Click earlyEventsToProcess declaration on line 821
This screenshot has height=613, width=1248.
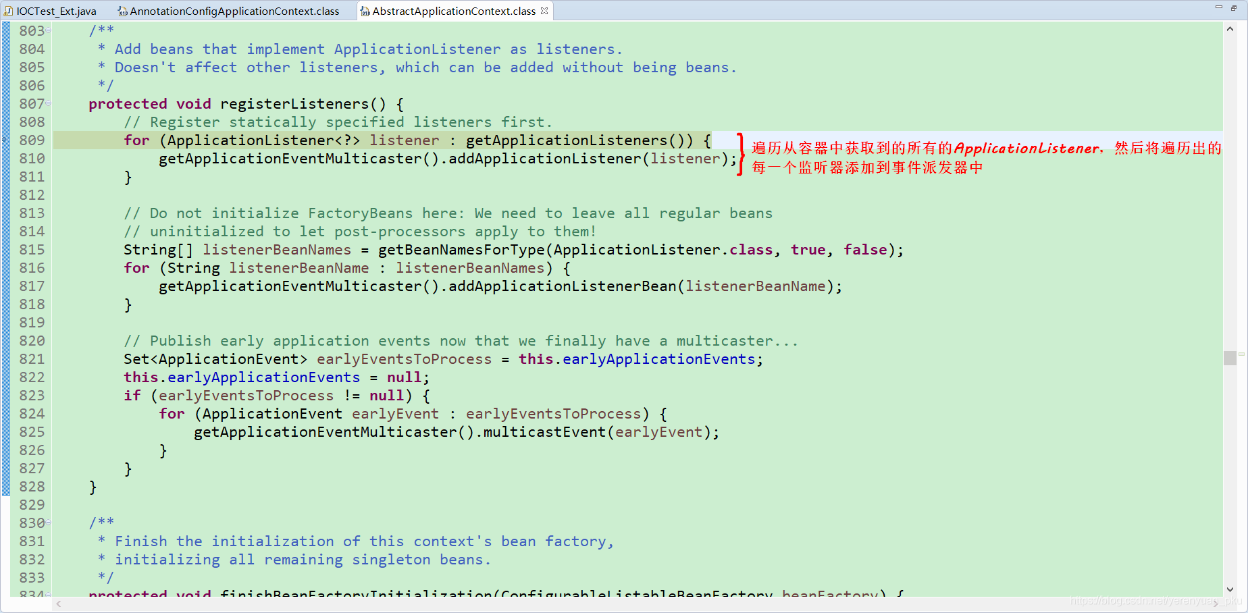coord(404,359)
